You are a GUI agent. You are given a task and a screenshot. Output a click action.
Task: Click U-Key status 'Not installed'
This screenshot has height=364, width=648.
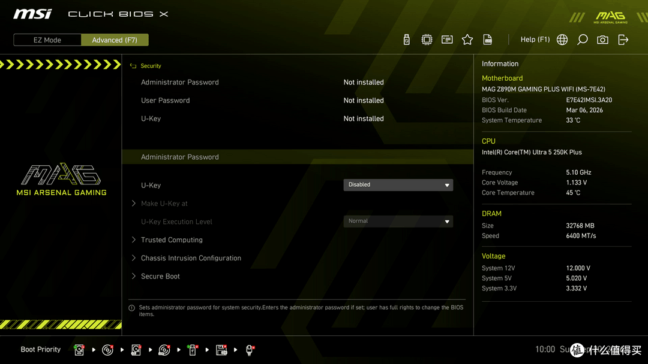coord(364,119)
